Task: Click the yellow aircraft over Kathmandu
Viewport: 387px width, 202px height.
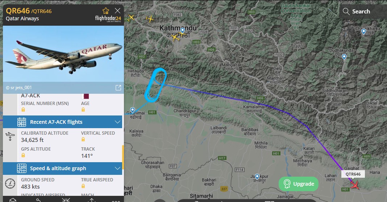Action: [x=175, y=38]
